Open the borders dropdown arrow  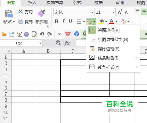(84, 22)
